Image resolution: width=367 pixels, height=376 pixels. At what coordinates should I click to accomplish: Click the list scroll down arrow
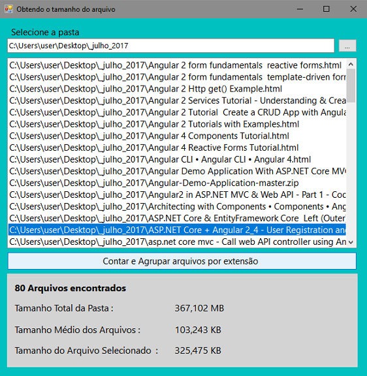[x=351, y=242]
